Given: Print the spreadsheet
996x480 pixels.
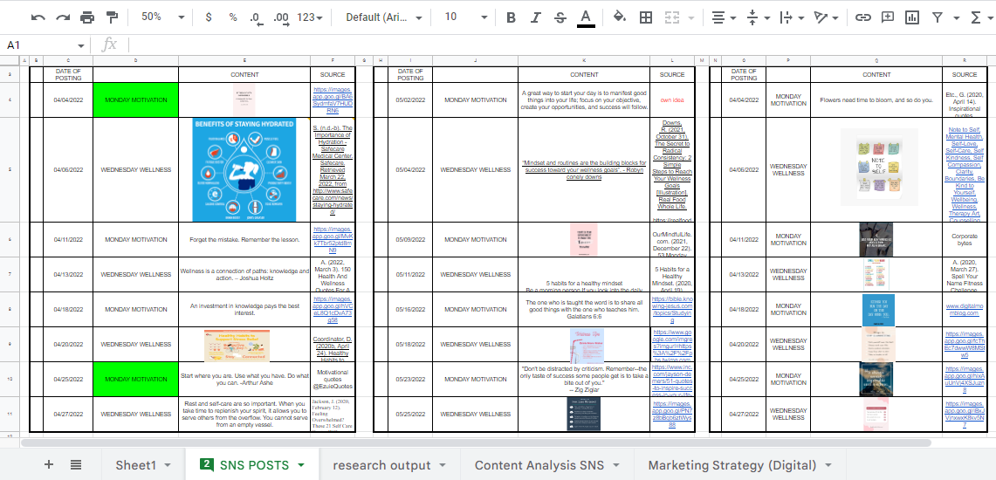Looking at the screenshot, I should click(87, 17).
